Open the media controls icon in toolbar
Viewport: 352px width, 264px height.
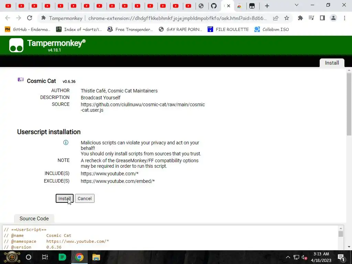coord(311,18)
